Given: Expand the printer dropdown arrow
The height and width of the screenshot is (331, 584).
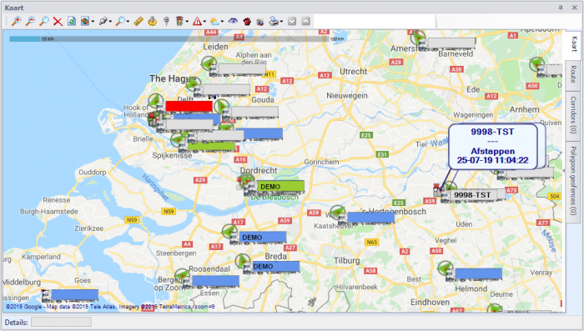Looking at the screenshot, I should coord(282,22).
